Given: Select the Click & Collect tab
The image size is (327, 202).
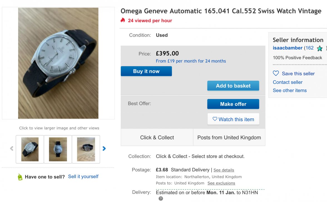Looking at the screenshot, I should click(x=157, y=138).
